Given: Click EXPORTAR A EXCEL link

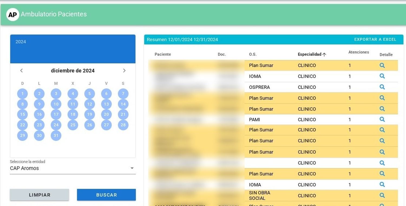Looking at the screenshot, I should 375,39.
